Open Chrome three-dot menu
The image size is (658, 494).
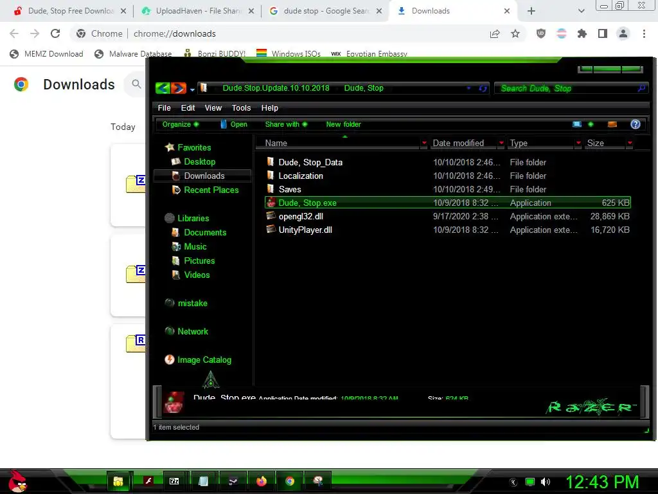point(644,33)
